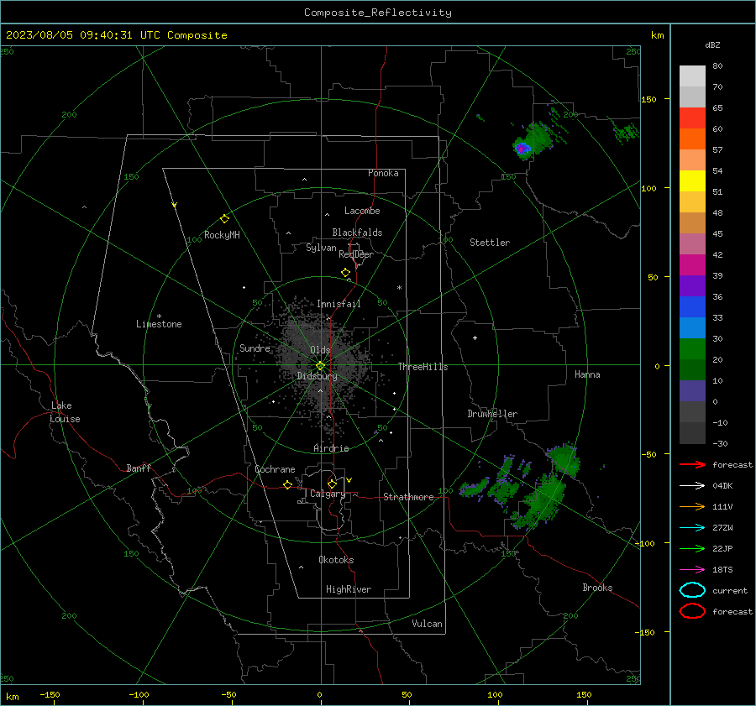Click the Brooks label

pos(597,588)
